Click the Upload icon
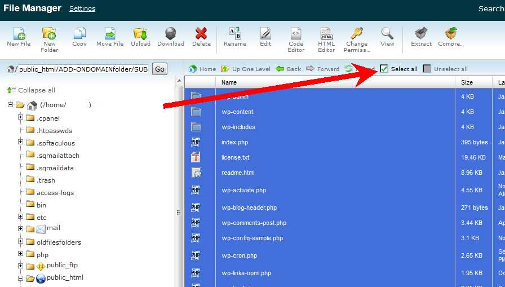Screen dimensions: 505x287 click(140, 34)
